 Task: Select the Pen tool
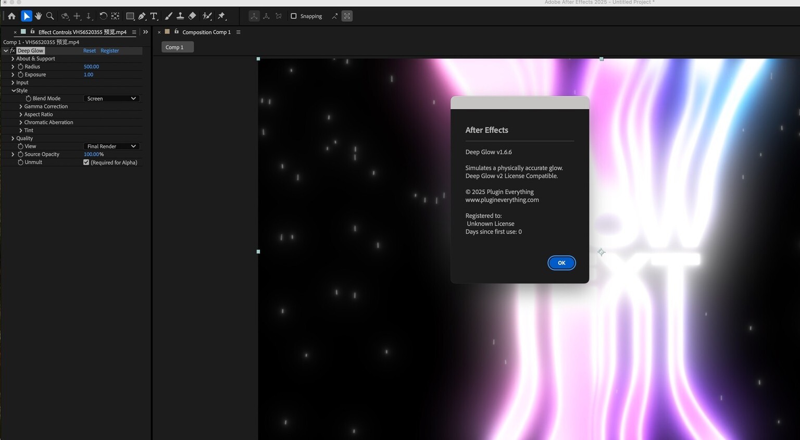point(142,16)
